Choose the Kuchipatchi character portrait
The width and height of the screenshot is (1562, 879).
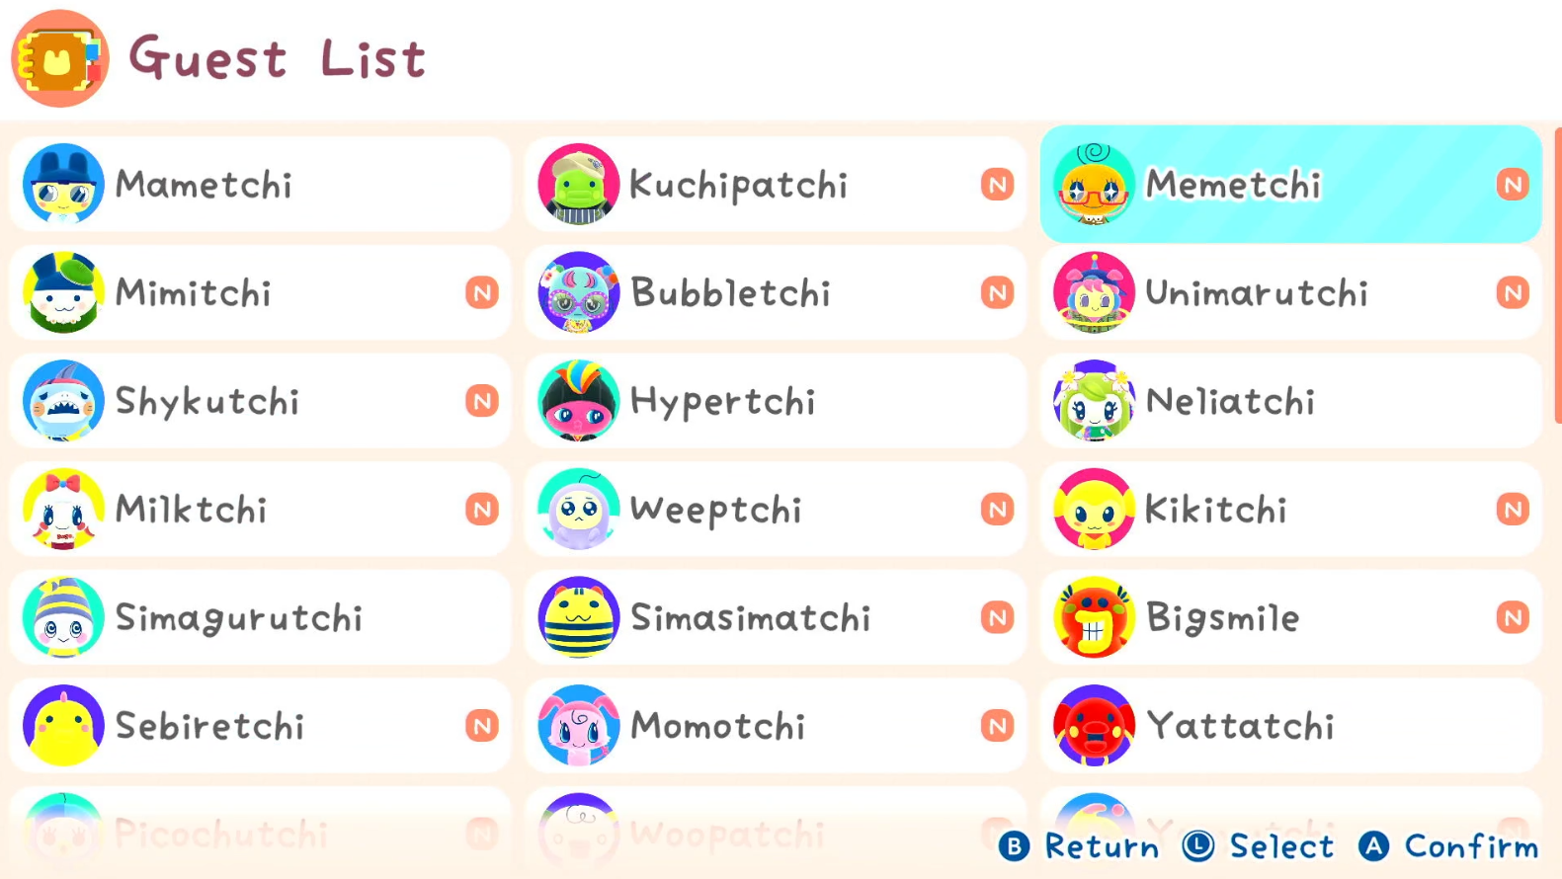[x=579, y=185]
